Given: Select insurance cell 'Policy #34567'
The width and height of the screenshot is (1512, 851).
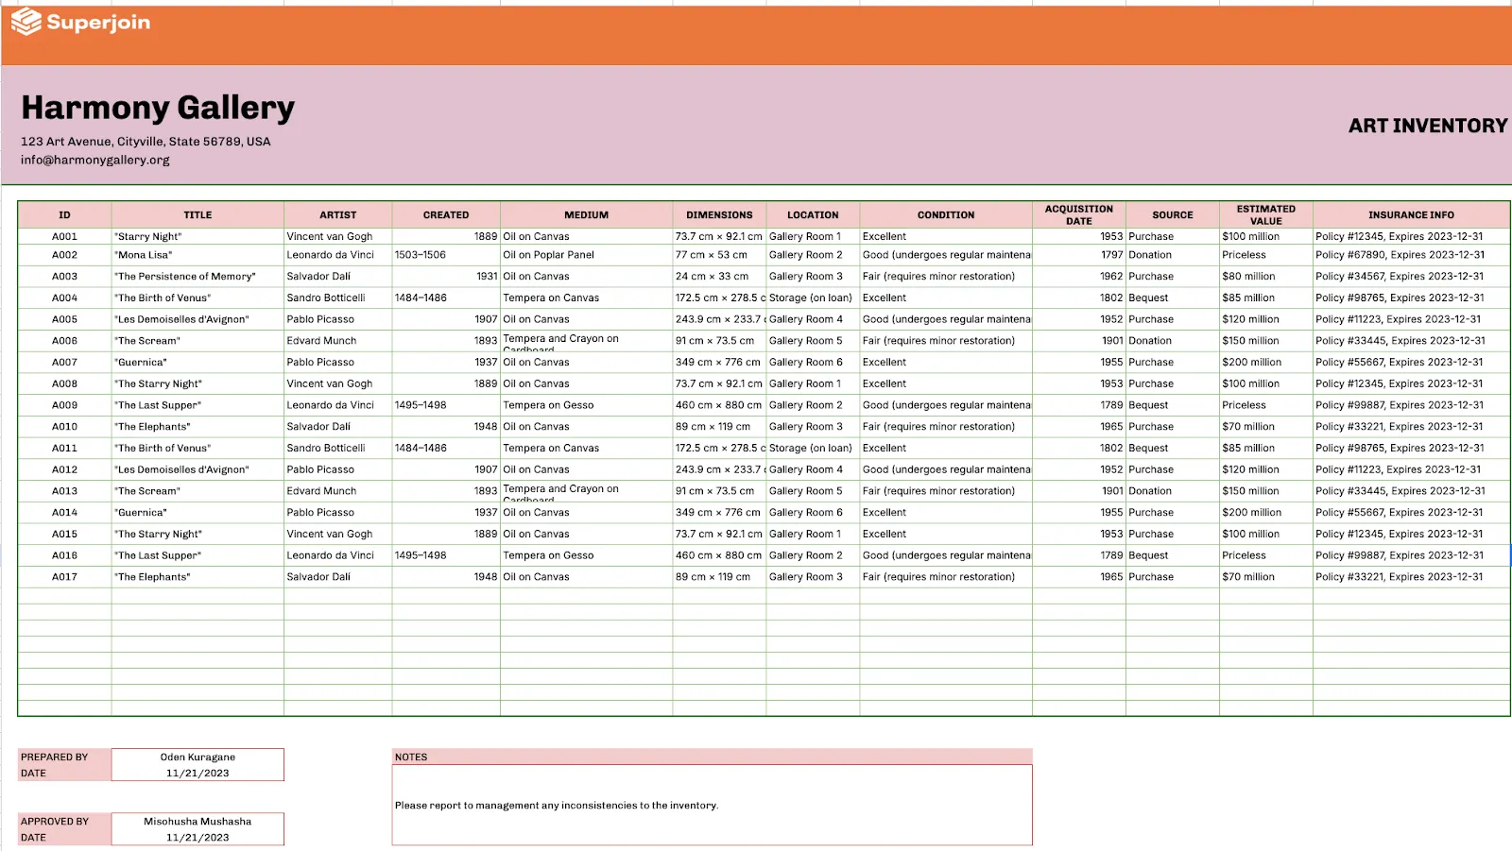Looking at the screenshot, I should click(x=1411, y=277).
